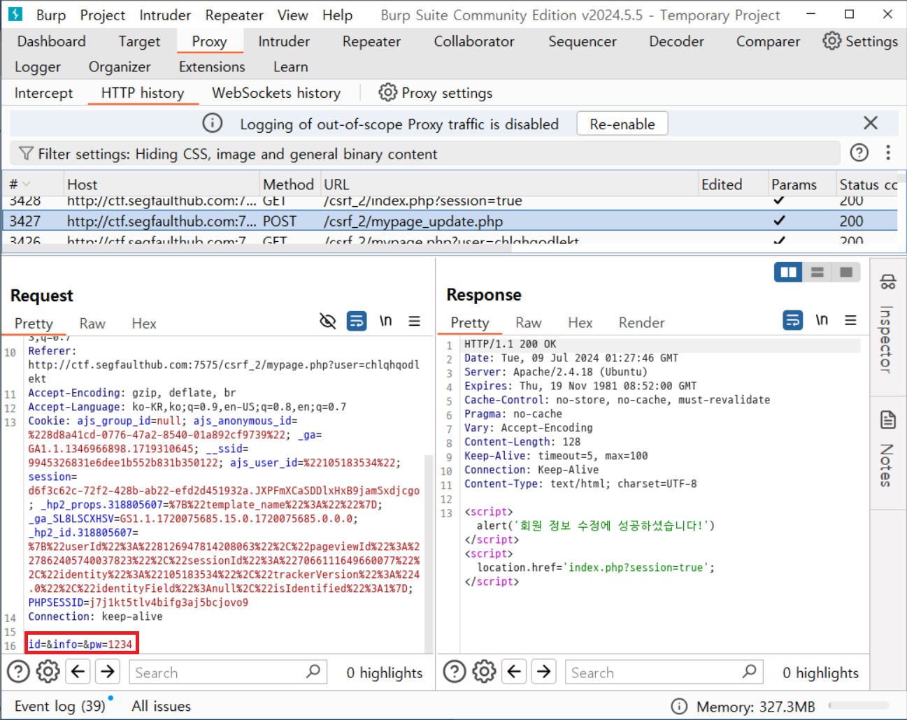Switch the Response view to Hex
Viewport: 907px width, 720px height.
click(580, 323)
